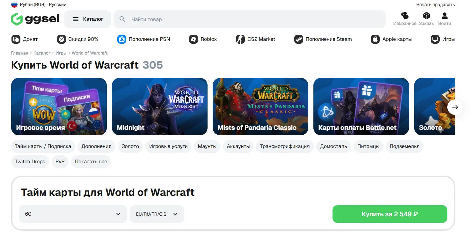Open the Трансмогрификация filter tag
The width and height of the screenshot is (476, 237).
285,146
